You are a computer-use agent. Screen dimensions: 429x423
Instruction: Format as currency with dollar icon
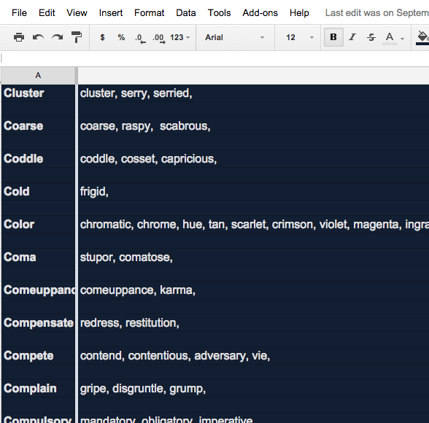[102, 37]
